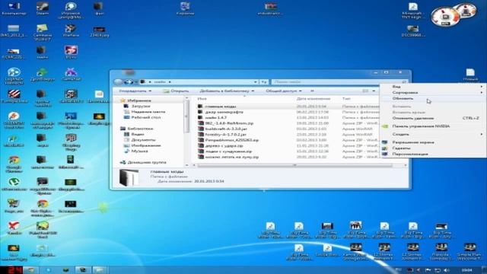
Task: Open the Общий доступ dropdown
Action: [284, 91]
